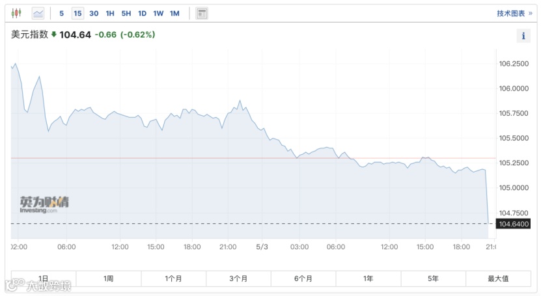Viewport: 541px width, 296px height.
Task: Show the 最大值 full range
Action: (x=498, y=278)
